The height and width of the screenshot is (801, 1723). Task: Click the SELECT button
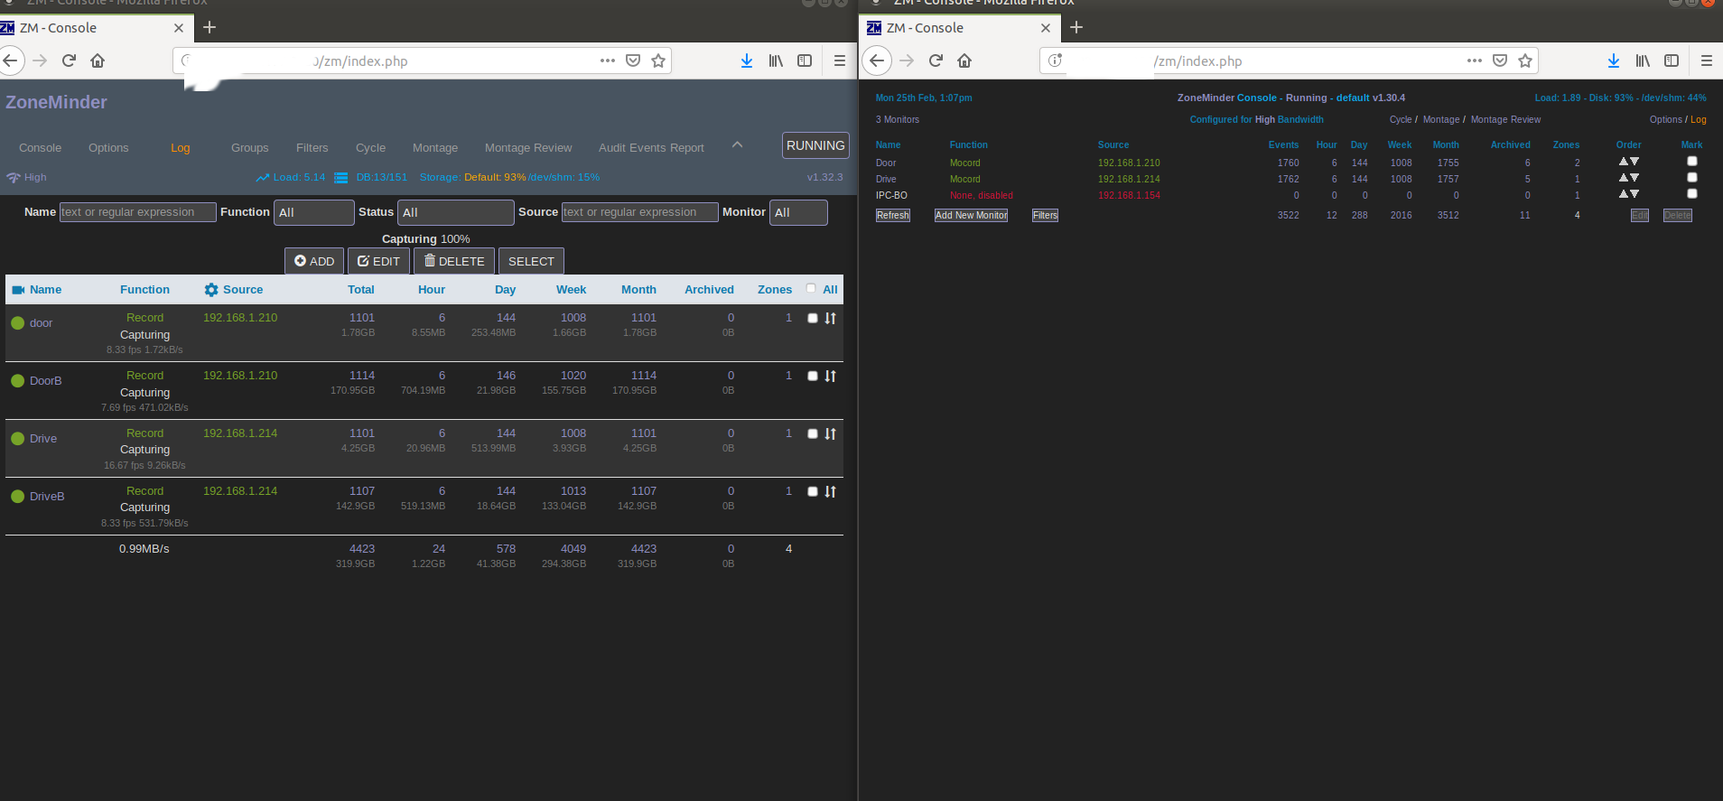click(531, 261)
